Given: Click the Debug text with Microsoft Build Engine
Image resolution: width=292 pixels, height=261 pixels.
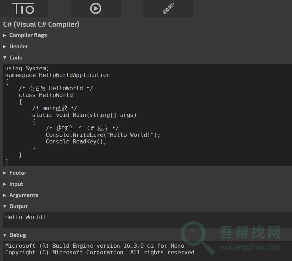Looking at the screenshot, I should (x=95, y=246).
